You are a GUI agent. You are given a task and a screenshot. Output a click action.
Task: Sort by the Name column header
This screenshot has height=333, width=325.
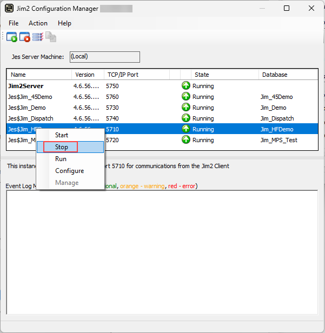coord(39,75)
